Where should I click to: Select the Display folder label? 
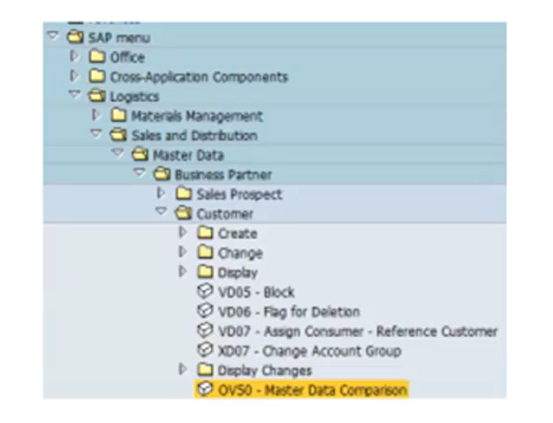coord(238,273)
